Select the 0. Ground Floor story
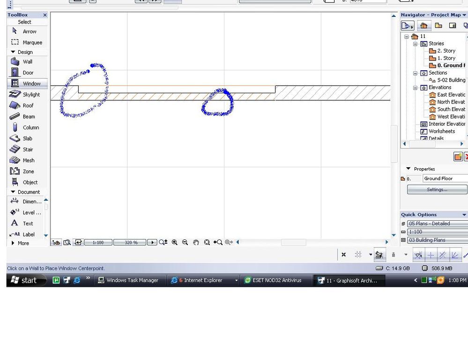The image size is (468, 351). click(447, 65)
